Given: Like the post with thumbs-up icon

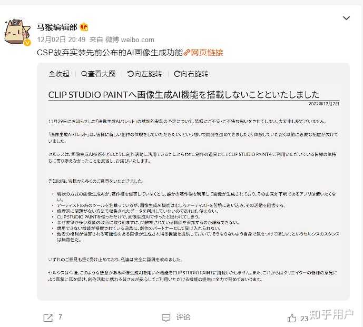Looking at the screenshot, I should coord(292,318).
